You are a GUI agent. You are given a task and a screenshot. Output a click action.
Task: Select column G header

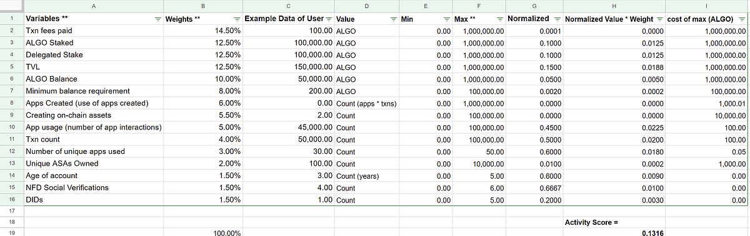(x=534, y=6)
